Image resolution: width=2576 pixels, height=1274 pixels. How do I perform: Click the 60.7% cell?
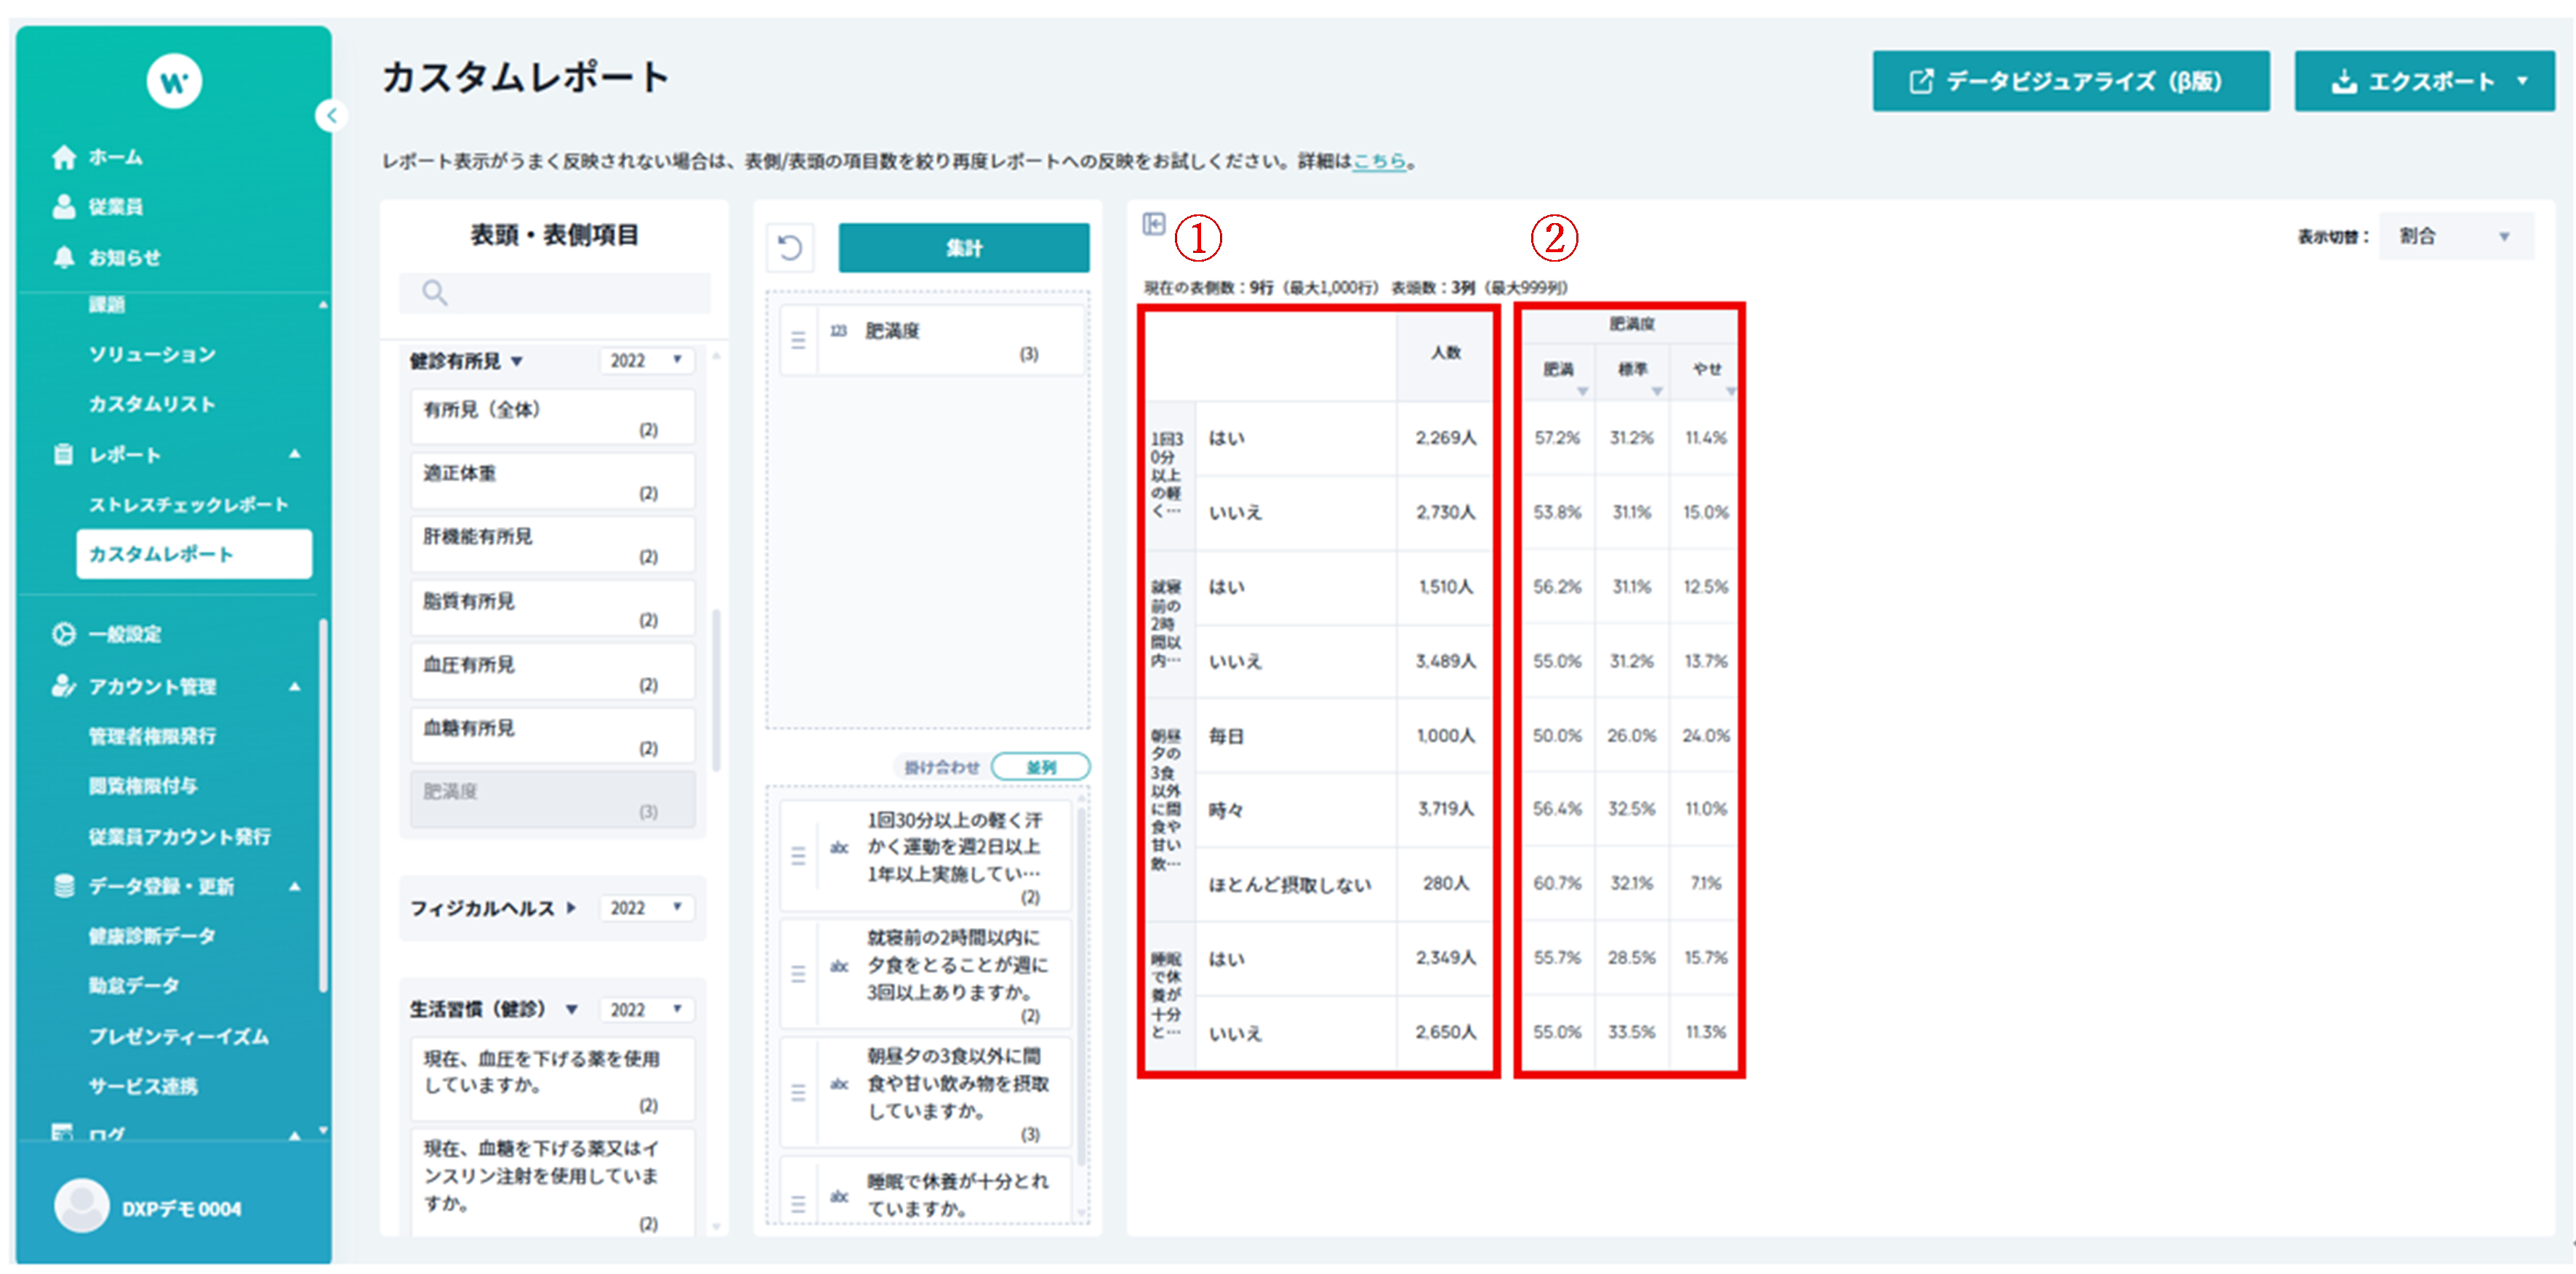1557,884
